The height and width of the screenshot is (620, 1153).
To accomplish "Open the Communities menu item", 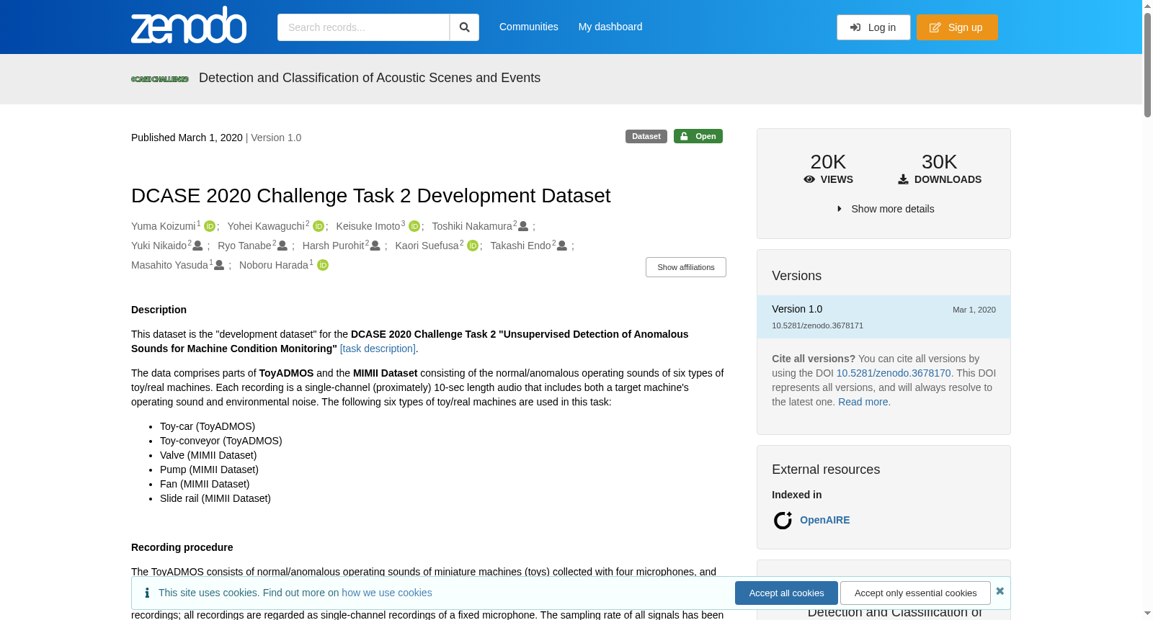I will tap(529, 27).
